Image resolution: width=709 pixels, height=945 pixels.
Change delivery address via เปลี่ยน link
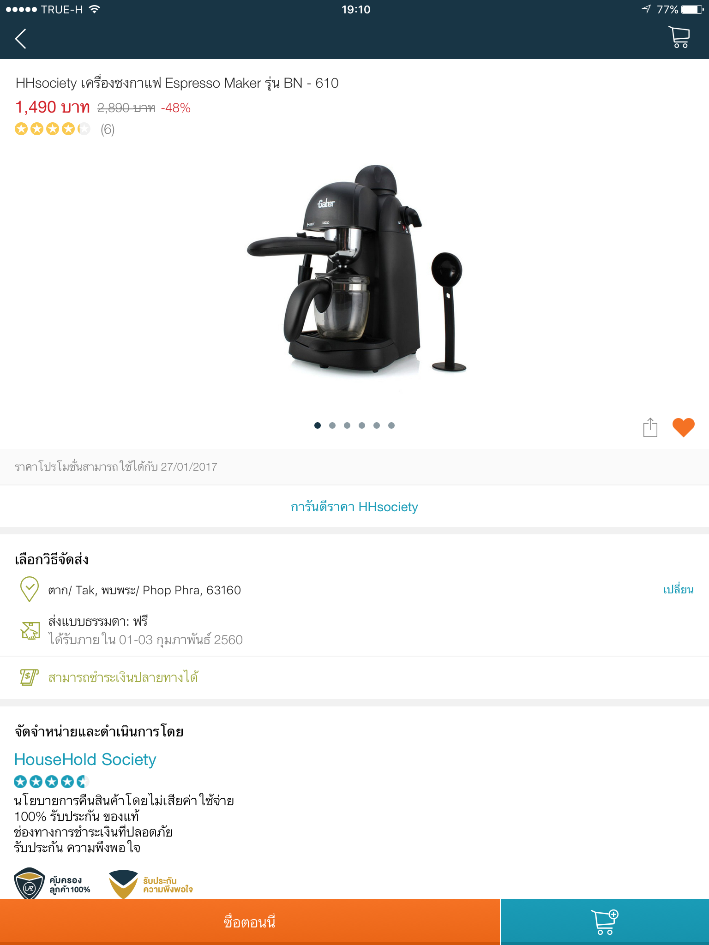(678, 590)
